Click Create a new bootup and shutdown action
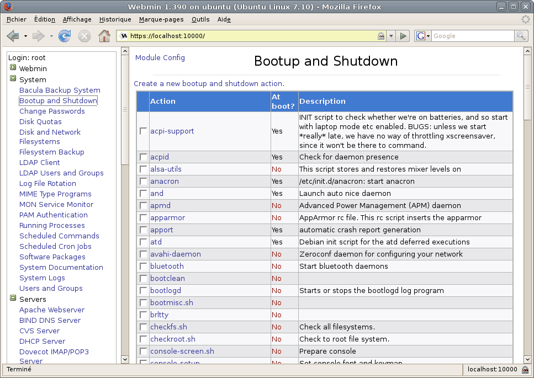The image size is (534, 378). [x=209, y=83]
